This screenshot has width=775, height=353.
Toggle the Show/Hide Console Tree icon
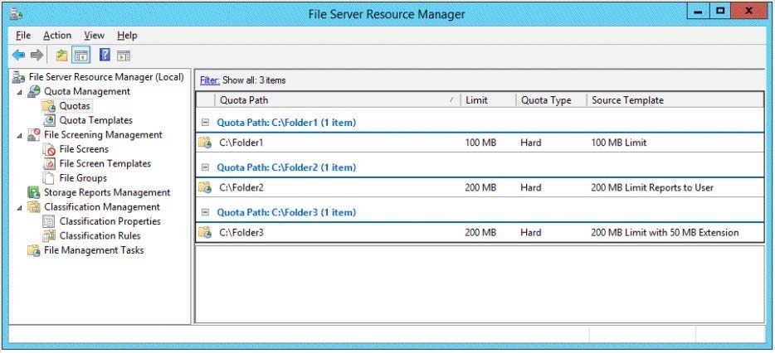tap(81, 56)
